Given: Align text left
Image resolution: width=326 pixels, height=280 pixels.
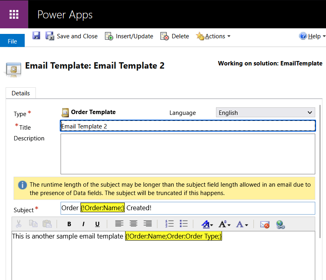Looking at the screenshot, I should click(119, 224).
